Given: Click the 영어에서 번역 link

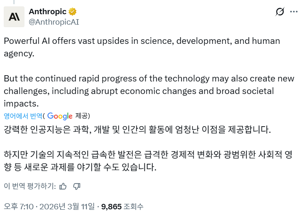Looking at the screenshot, I should coord(23,116).
